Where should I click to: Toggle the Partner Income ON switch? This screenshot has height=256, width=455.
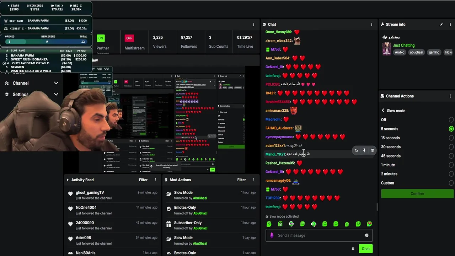click(x=101, y=38)
